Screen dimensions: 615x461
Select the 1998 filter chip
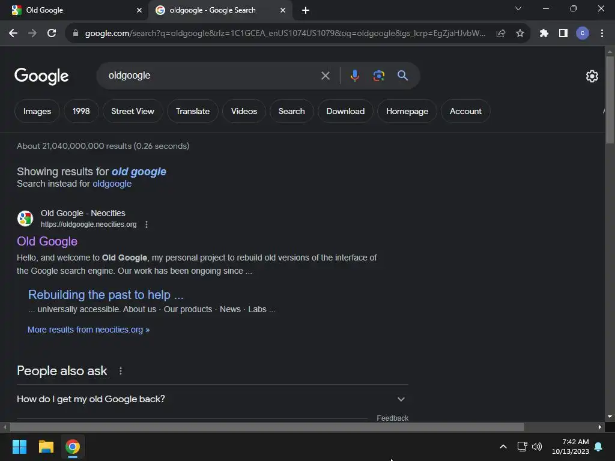[81, 111]
